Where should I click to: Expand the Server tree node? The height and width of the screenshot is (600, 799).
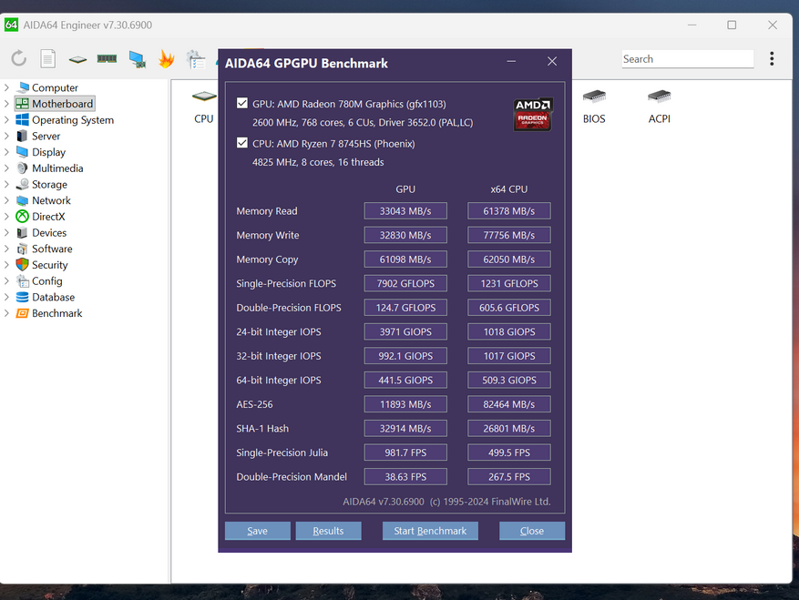[6, 136]
